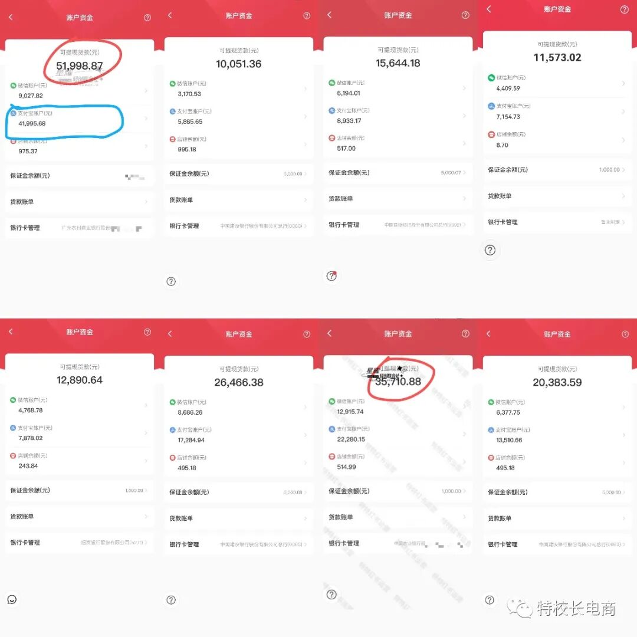Image resolution: width=637 pixels, height=637 pixels.
Task: Tap blue Alipay icon beside 17,284.94
Action: coord(173,430)
